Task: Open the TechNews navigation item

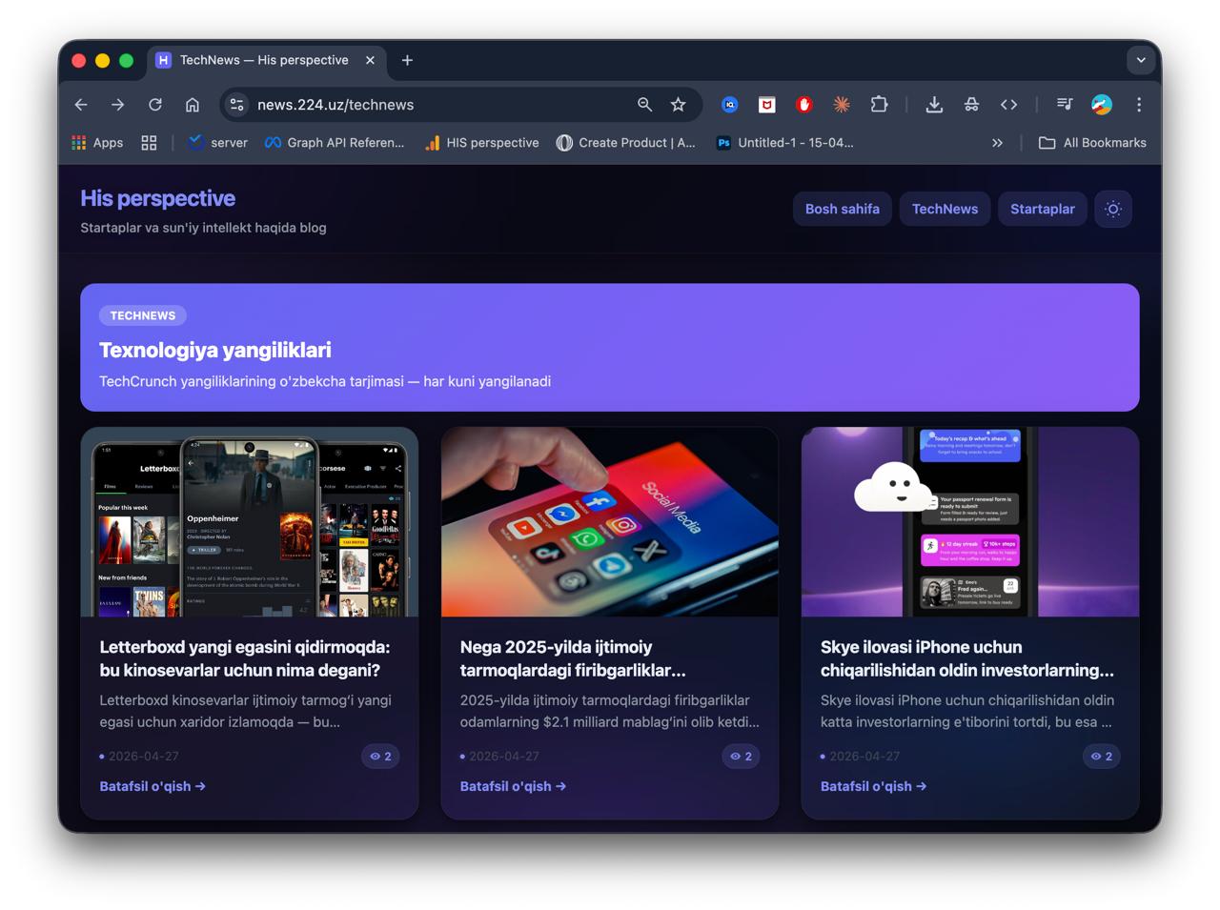Action: click(945, 209)
